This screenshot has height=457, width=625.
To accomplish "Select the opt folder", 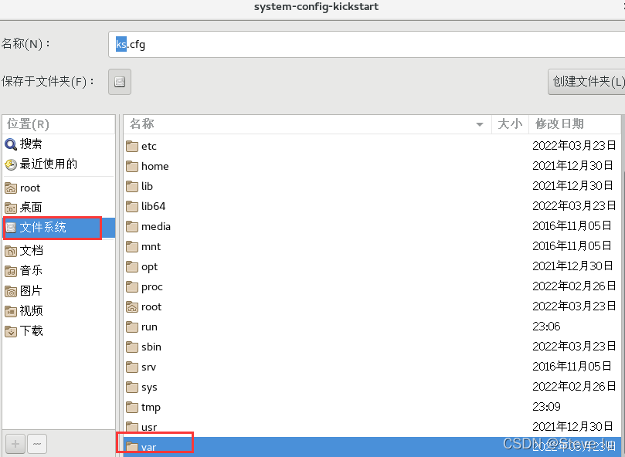I will click(x=372, y=266).
